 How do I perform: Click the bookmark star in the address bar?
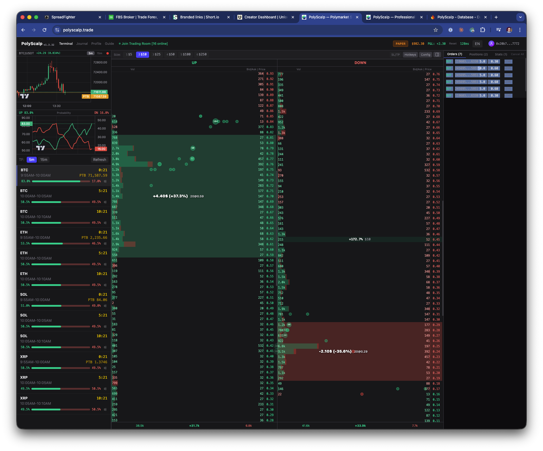click(x=436, y=30)
